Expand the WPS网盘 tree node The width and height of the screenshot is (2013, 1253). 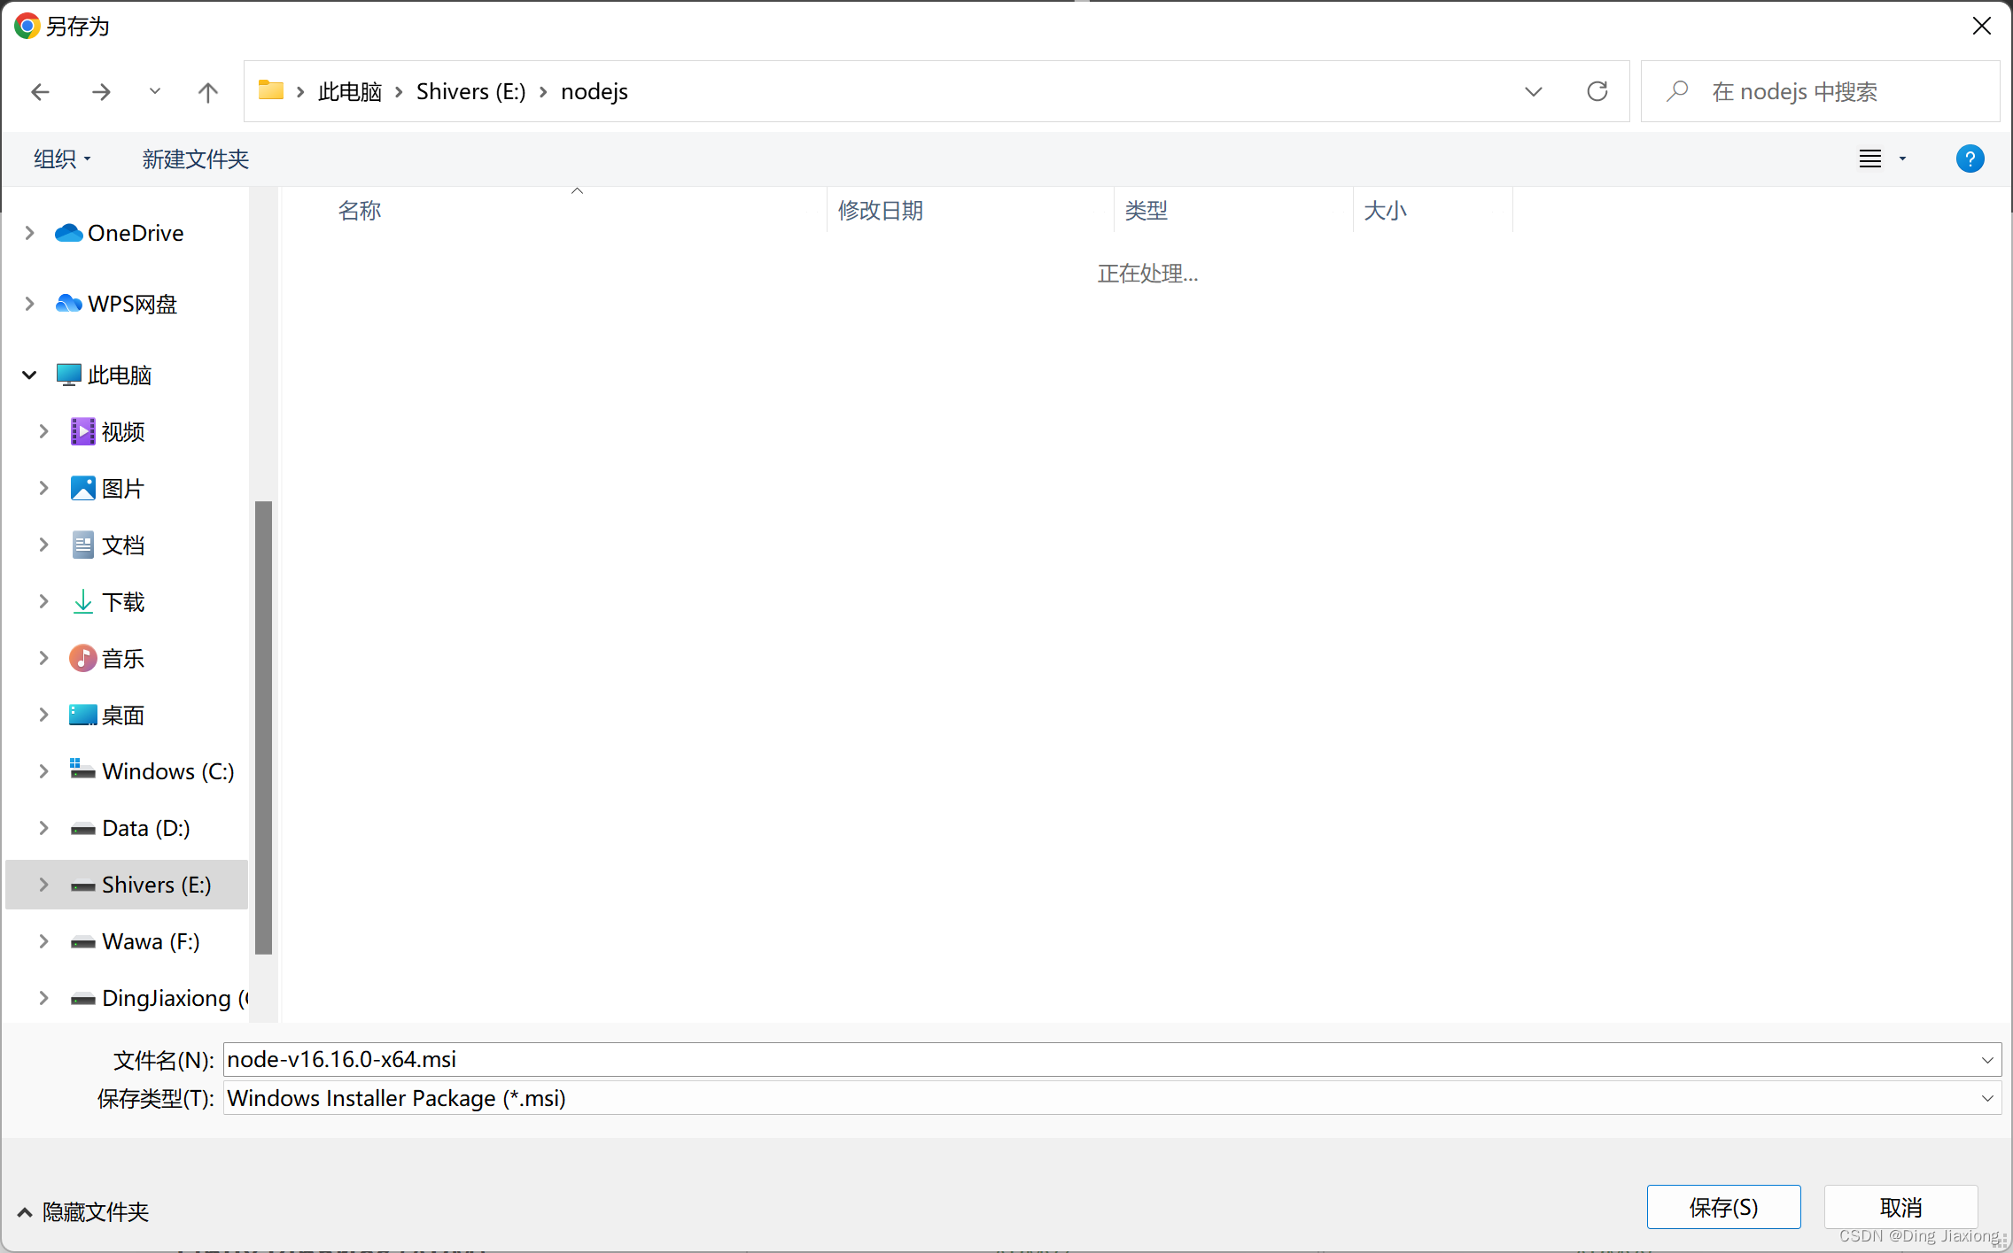tap(29, 304)
